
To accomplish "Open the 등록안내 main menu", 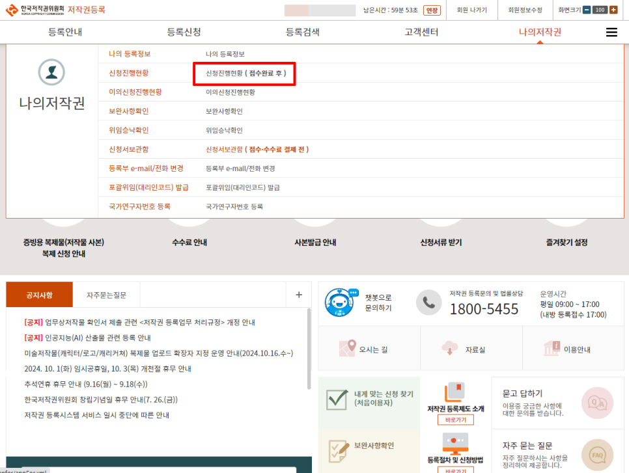I will point(65,32).
